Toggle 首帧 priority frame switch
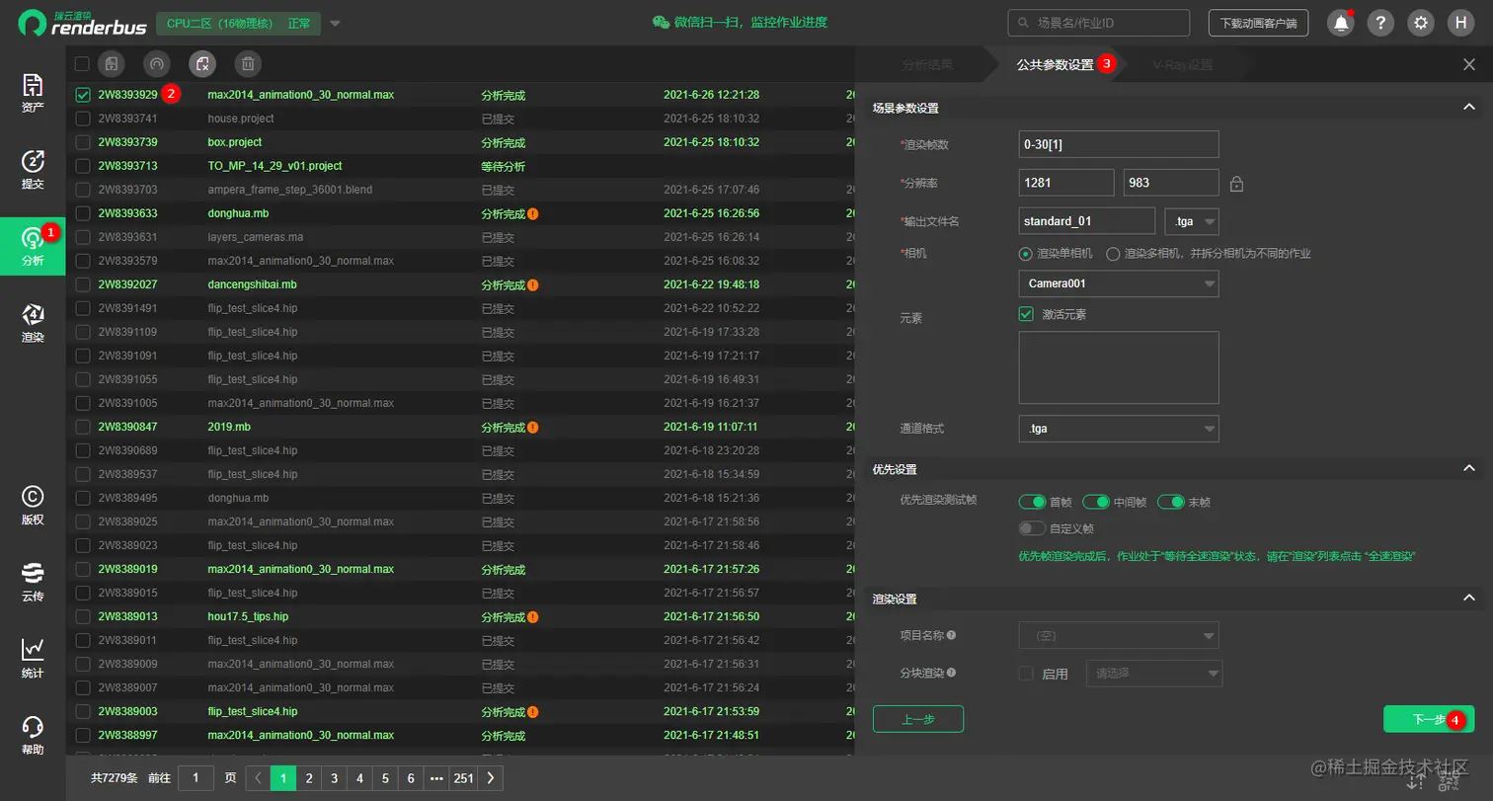Image resolution: width=1493 pixels, height=801 pixels. pos(1032,502)
